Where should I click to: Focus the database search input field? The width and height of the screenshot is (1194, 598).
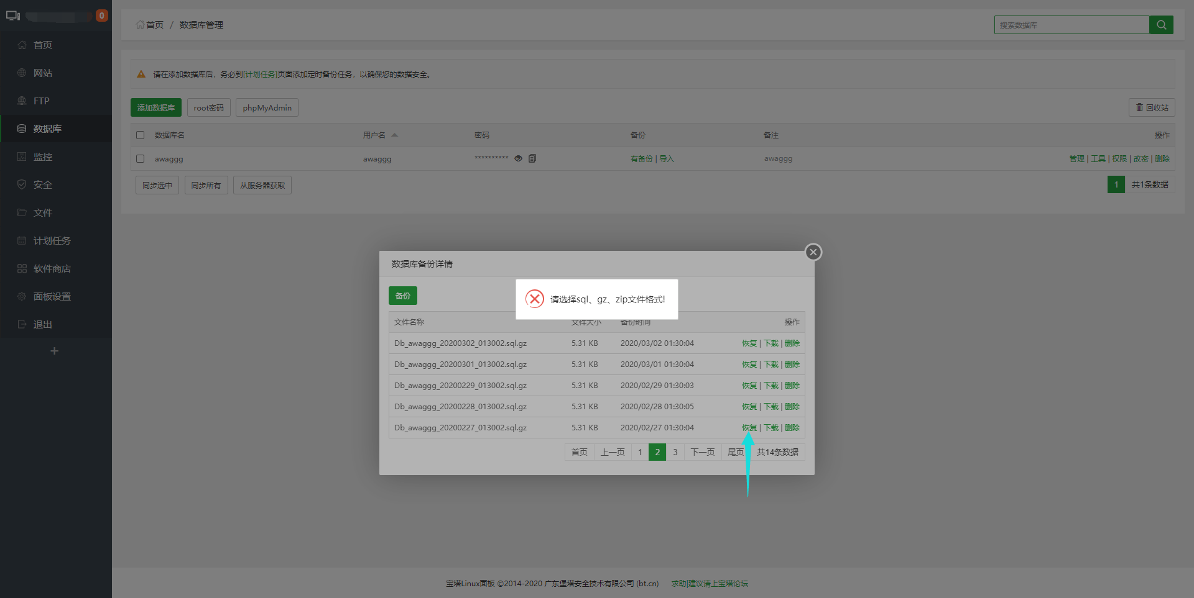(x=1071, y=25)
